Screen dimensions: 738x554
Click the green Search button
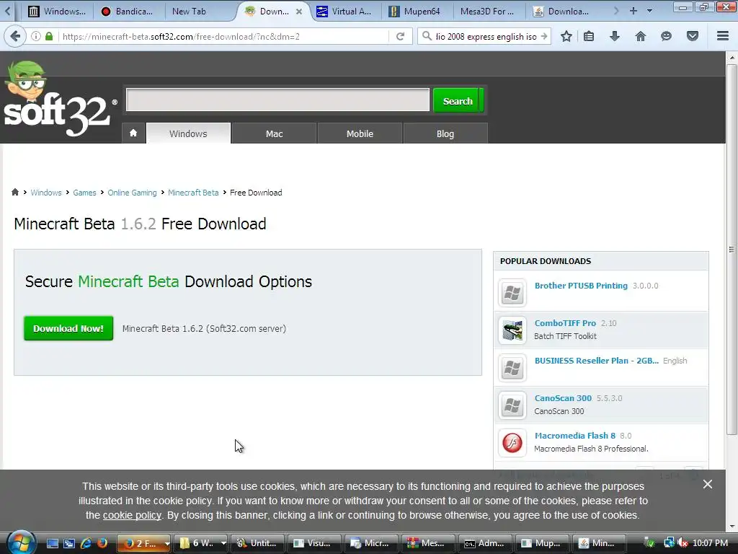458,100
